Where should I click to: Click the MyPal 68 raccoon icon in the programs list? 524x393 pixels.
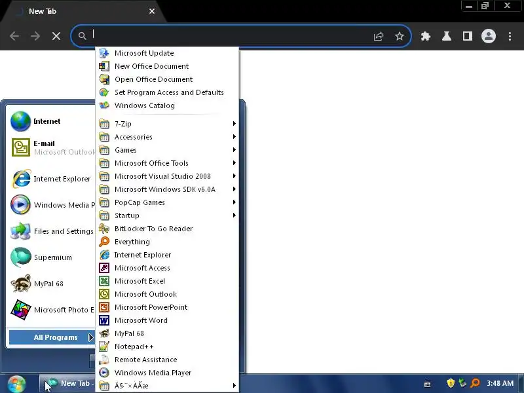pos(104,333)
